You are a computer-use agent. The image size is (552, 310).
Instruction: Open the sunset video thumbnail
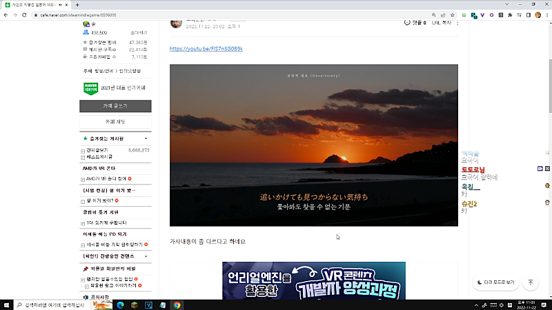coord(314,145)
